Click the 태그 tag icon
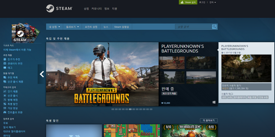275x137 pixels. [x=5, y=68]
